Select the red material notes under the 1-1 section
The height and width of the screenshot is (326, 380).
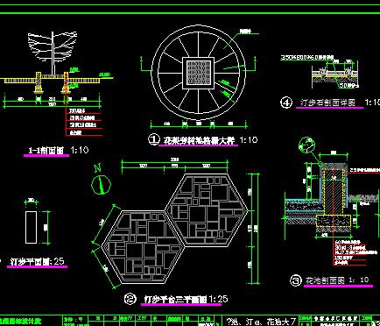pos(85,122)
